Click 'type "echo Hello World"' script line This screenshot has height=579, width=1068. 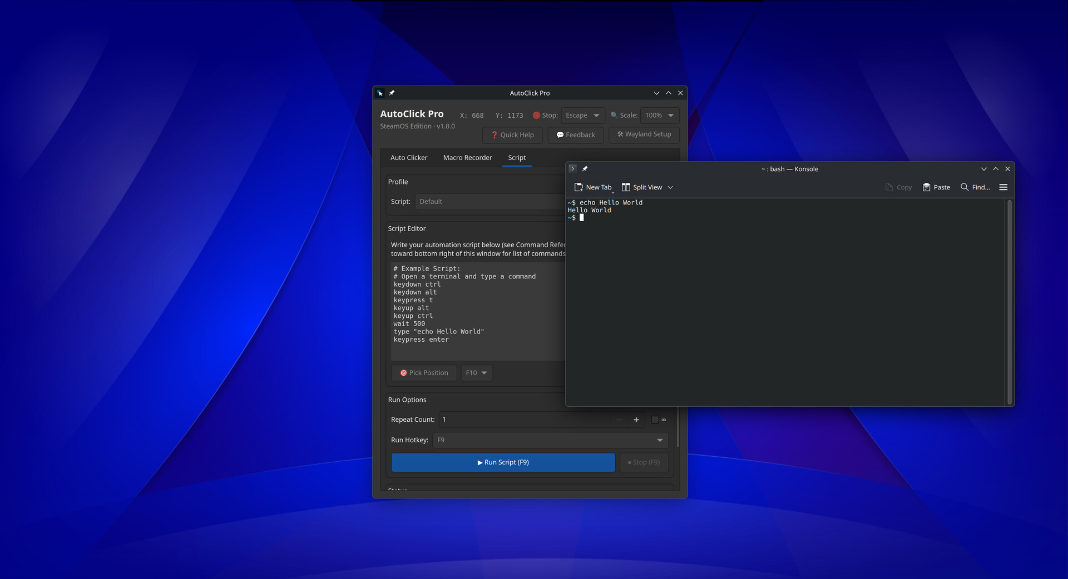pos(439,332)
